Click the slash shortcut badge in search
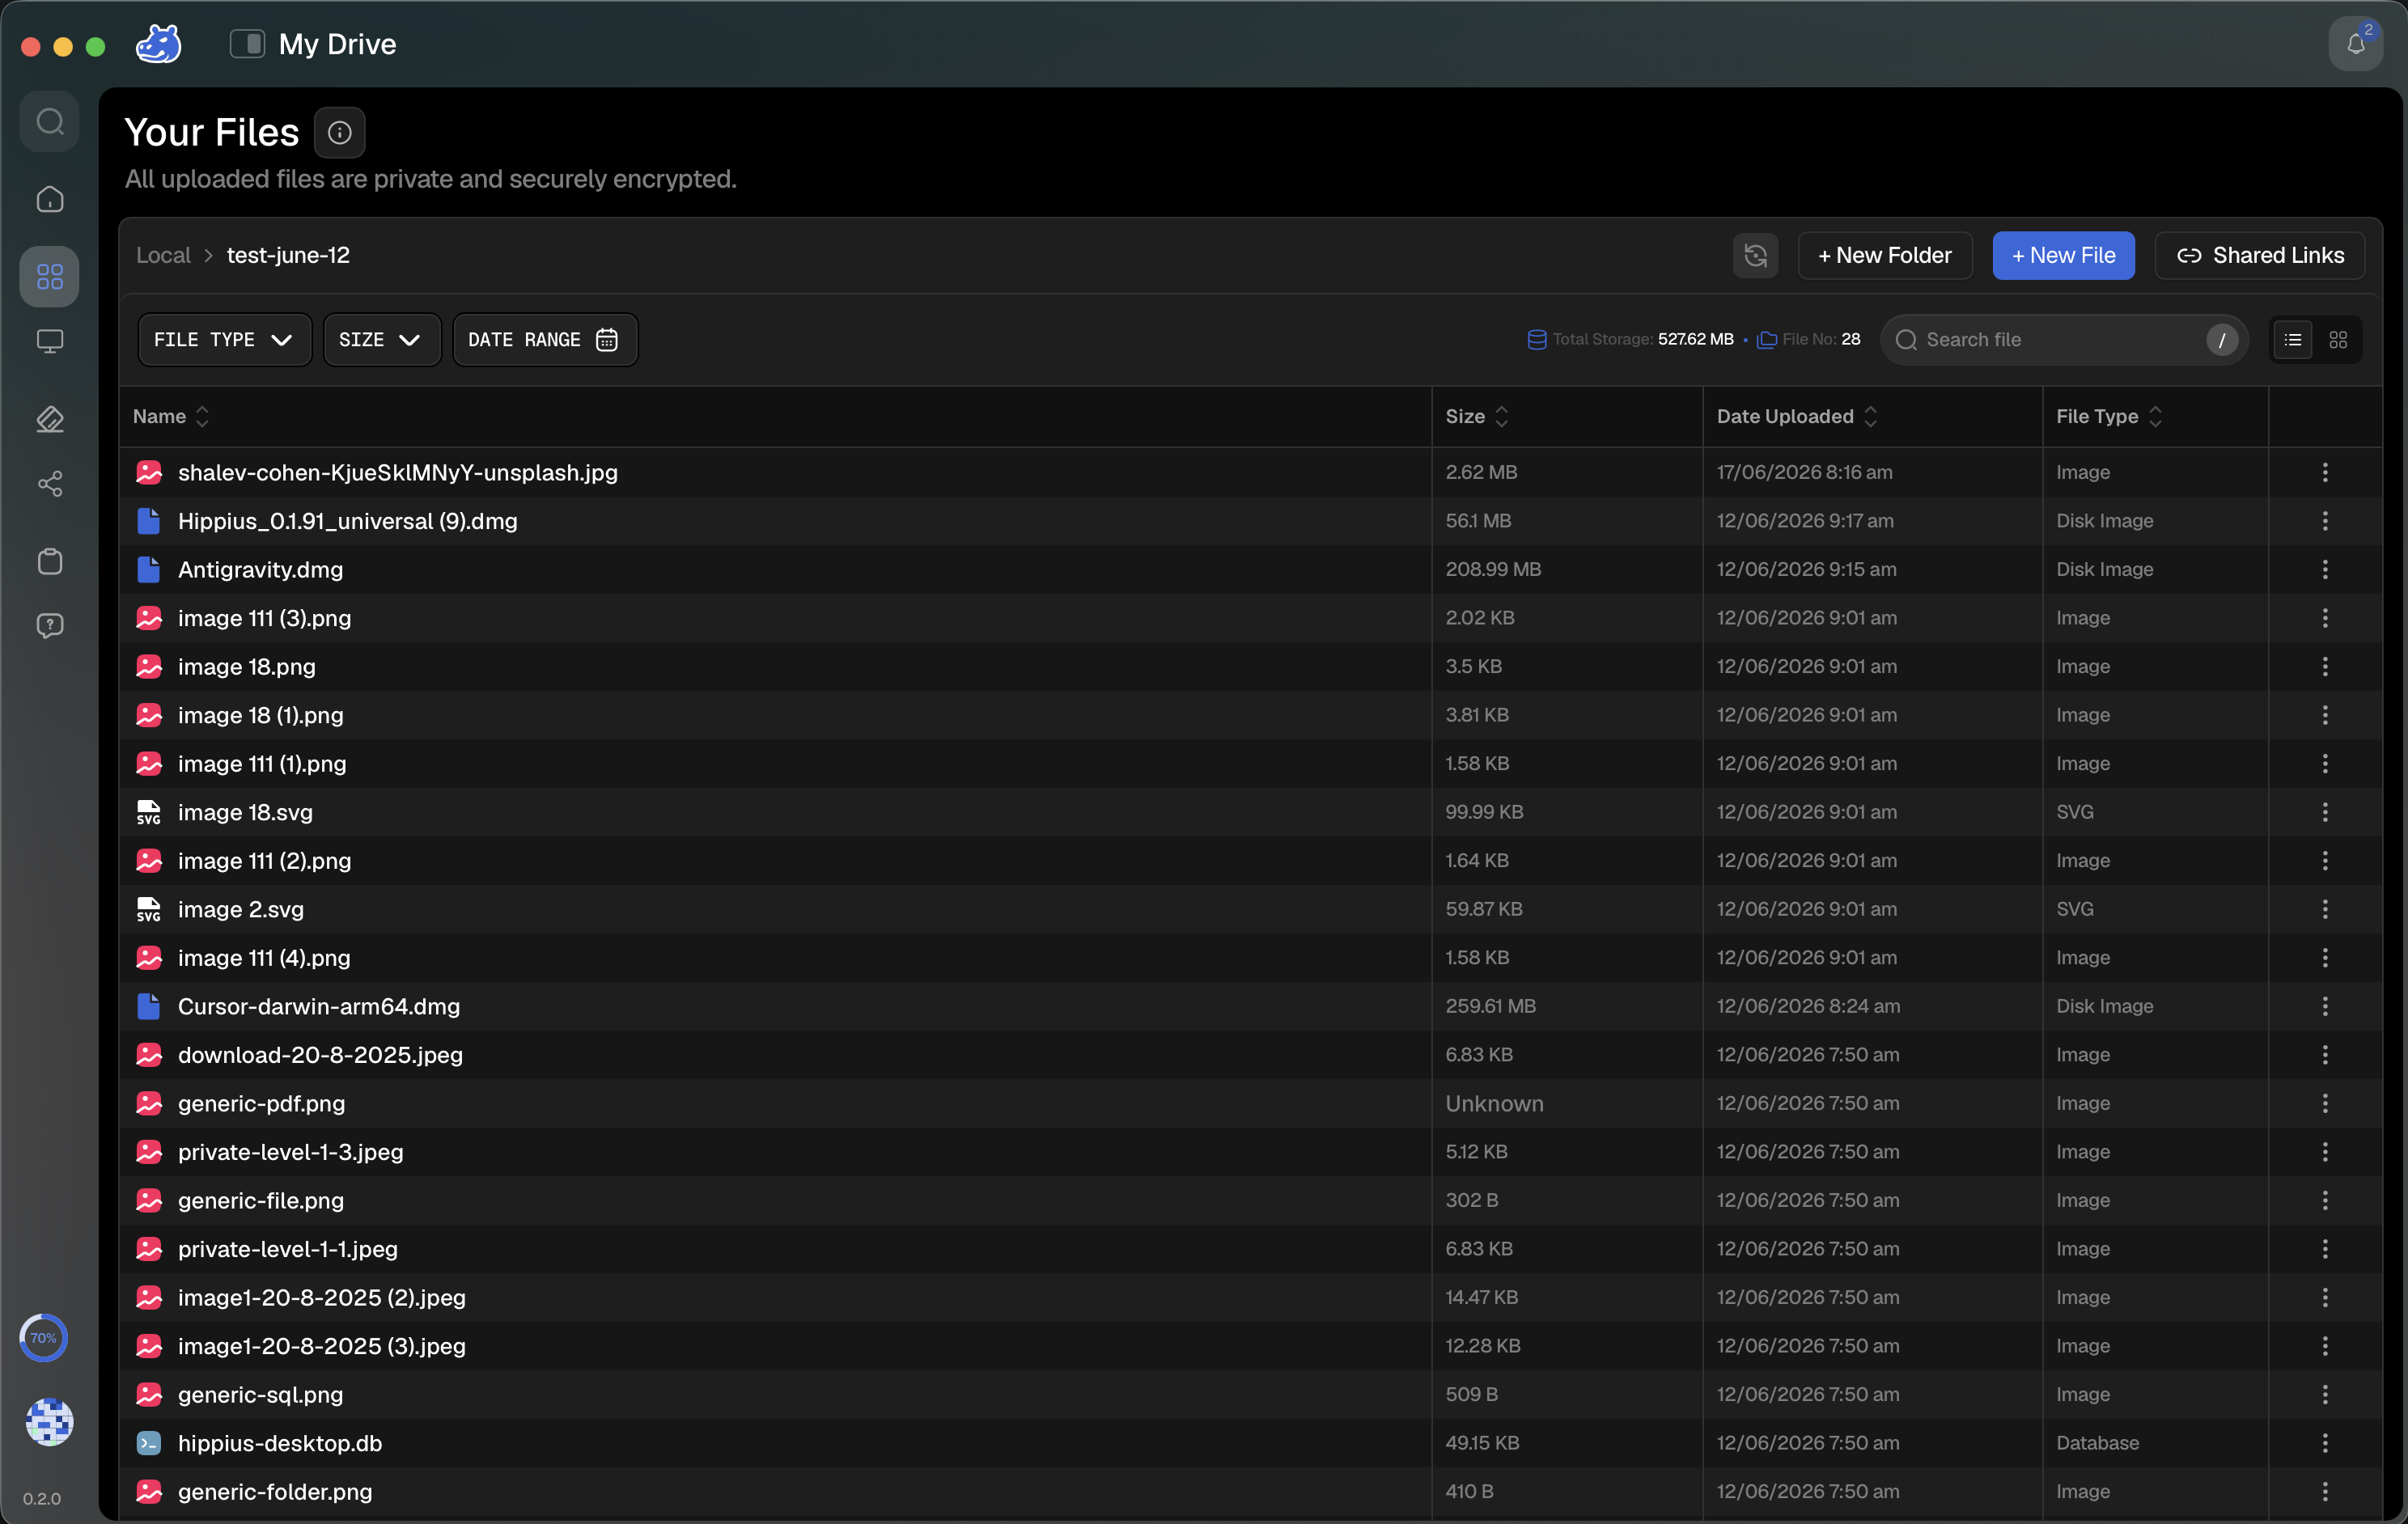 pyautogui.click(x=2221, y=340)
